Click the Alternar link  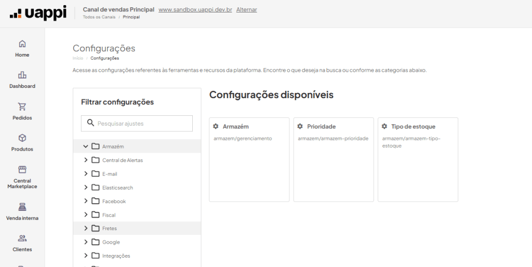tap(247, 9)
